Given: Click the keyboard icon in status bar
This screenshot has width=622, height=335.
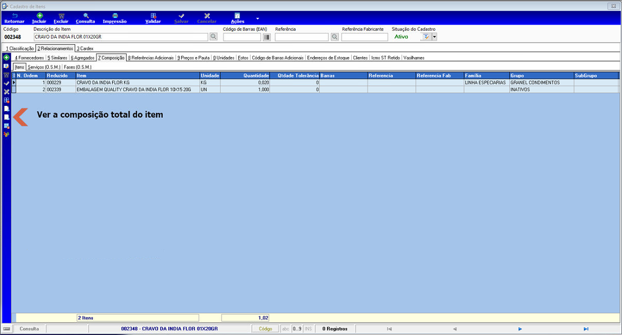Looking at the screenshot, I should click(x=7, y=329).
